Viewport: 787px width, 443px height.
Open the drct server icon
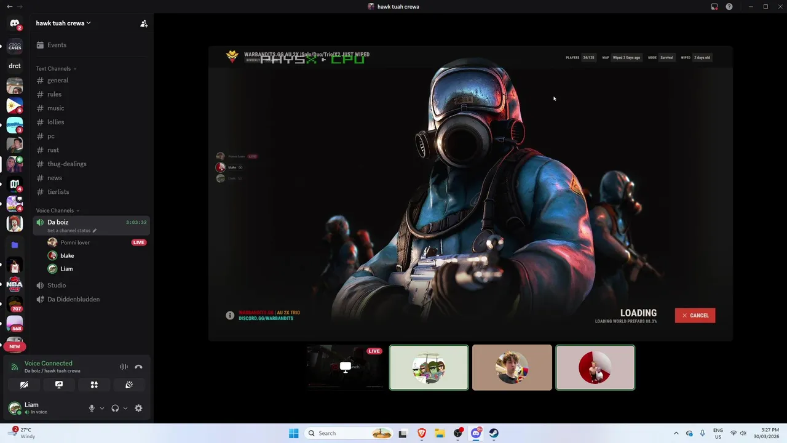15,66
